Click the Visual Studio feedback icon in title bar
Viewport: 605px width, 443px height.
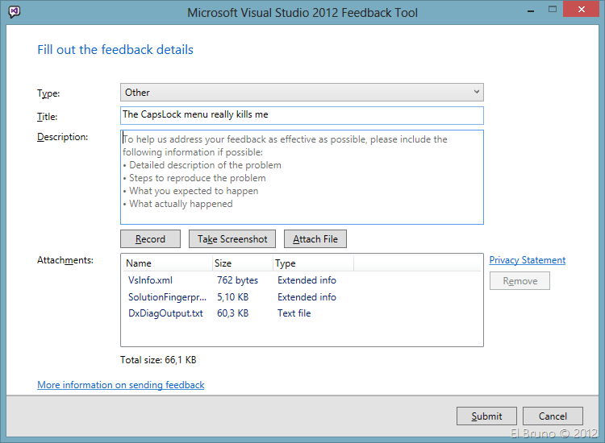tap(14, 12)
